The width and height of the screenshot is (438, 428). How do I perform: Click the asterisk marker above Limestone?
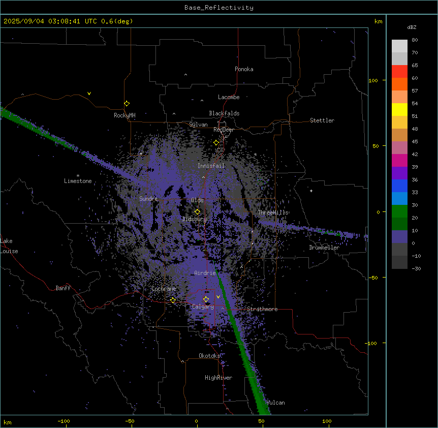pyautogui.click(x=78, y=176)
